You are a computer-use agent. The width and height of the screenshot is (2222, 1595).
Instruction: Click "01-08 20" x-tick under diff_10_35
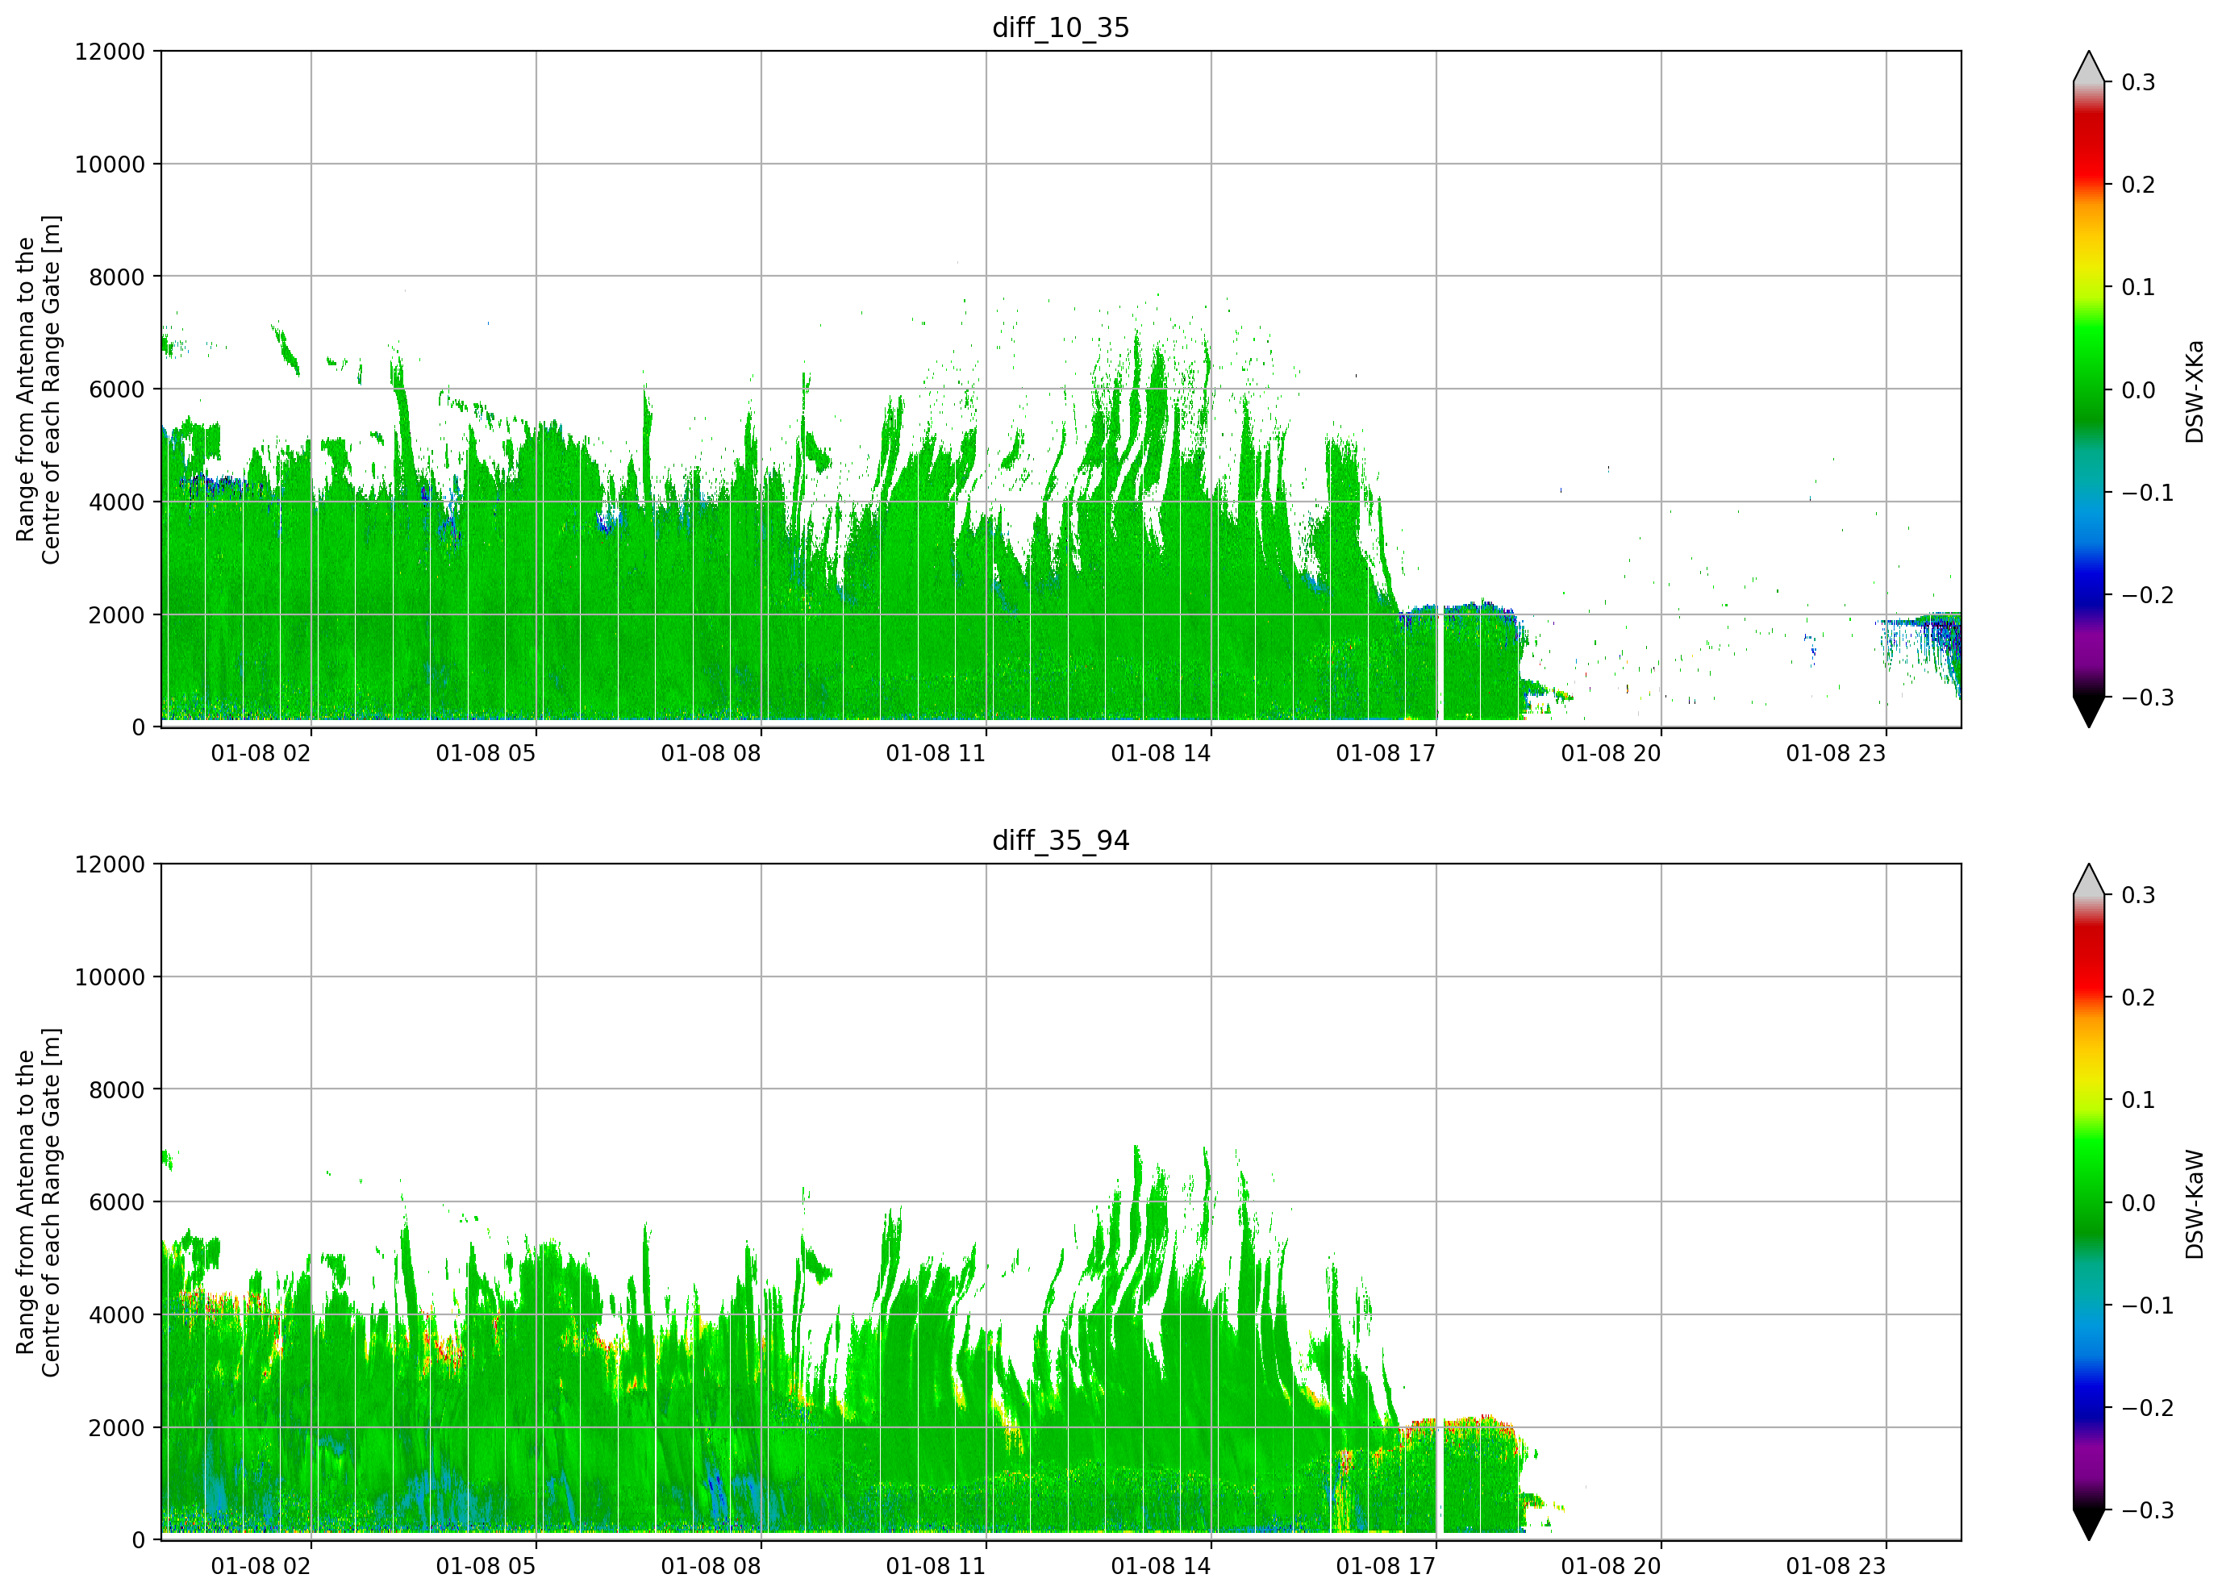coord(1611,753)
